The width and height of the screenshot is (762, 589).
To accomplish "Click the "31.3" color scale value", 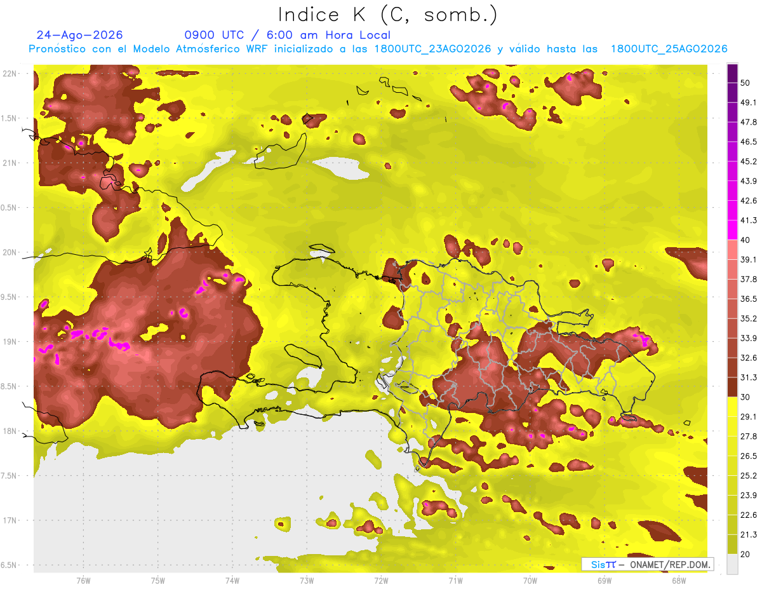I will pos(749,377).
